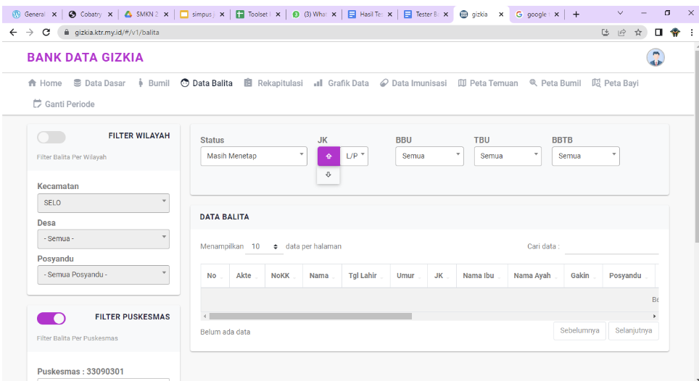Open the Semua Posyandu dropdown

(x=104, y=275)
